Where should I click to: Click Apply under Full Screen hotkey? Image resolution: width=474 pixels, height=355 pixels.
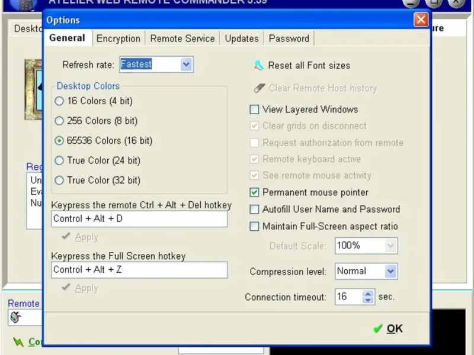click(x=80, y=288)
